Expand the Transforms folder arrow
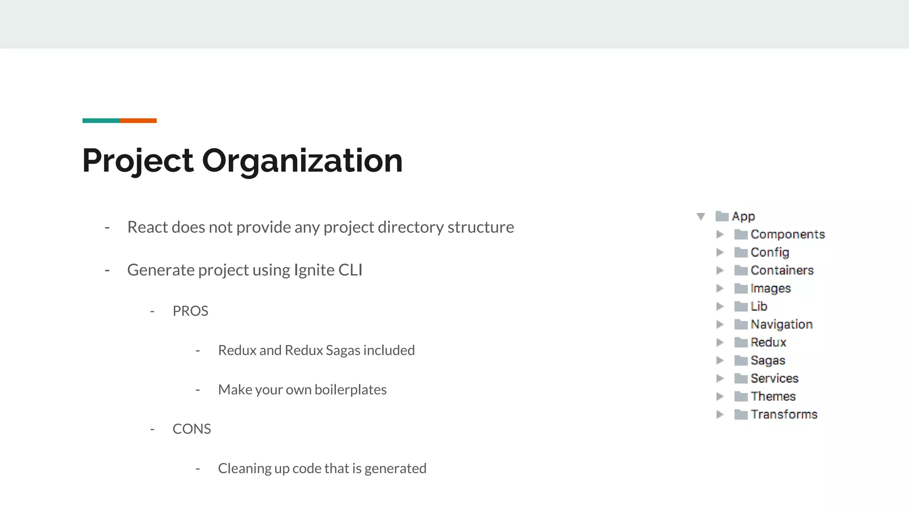Image resolution: width=909 pixels, height=511 pixels. [720, 414]
